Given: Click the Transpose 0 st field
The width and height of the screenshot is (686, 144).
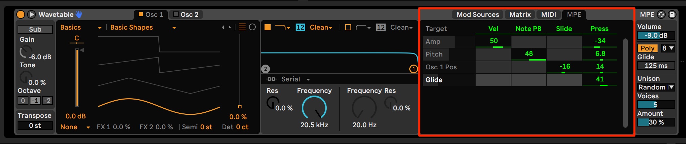Looking at the screenshot, I should click(x=35, y=125).
